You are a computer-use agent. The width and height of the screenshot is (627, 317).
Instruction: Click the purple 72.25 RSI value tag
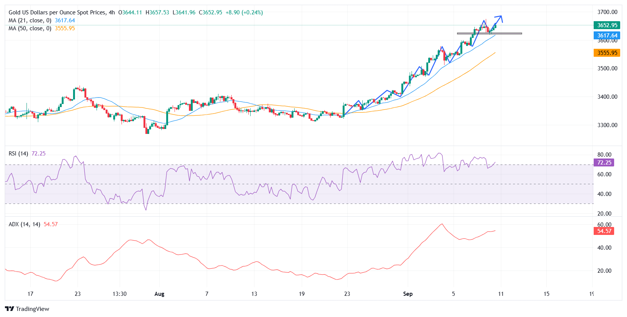pyautogui.click(x=604, y=163)
